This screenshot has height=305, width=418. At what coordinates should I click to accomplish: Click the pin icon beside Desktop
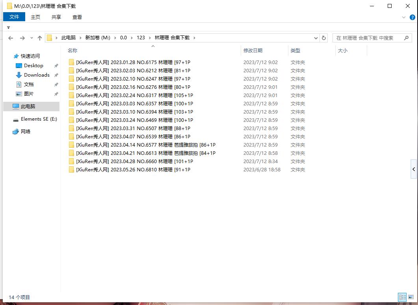pos(56,66)
